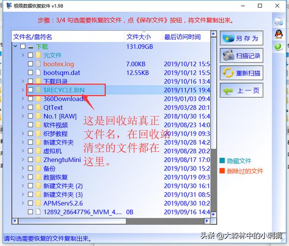Click 重新扫描 rescan button

(241, 73)
